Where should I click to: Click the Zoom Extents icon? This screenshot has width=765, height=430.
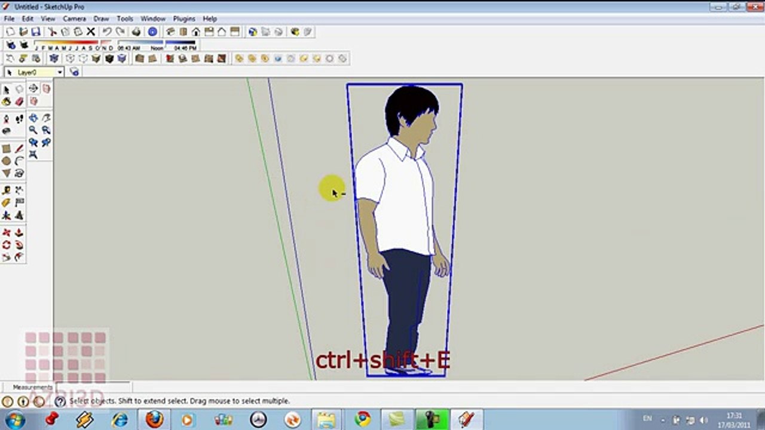pos(33,155)
